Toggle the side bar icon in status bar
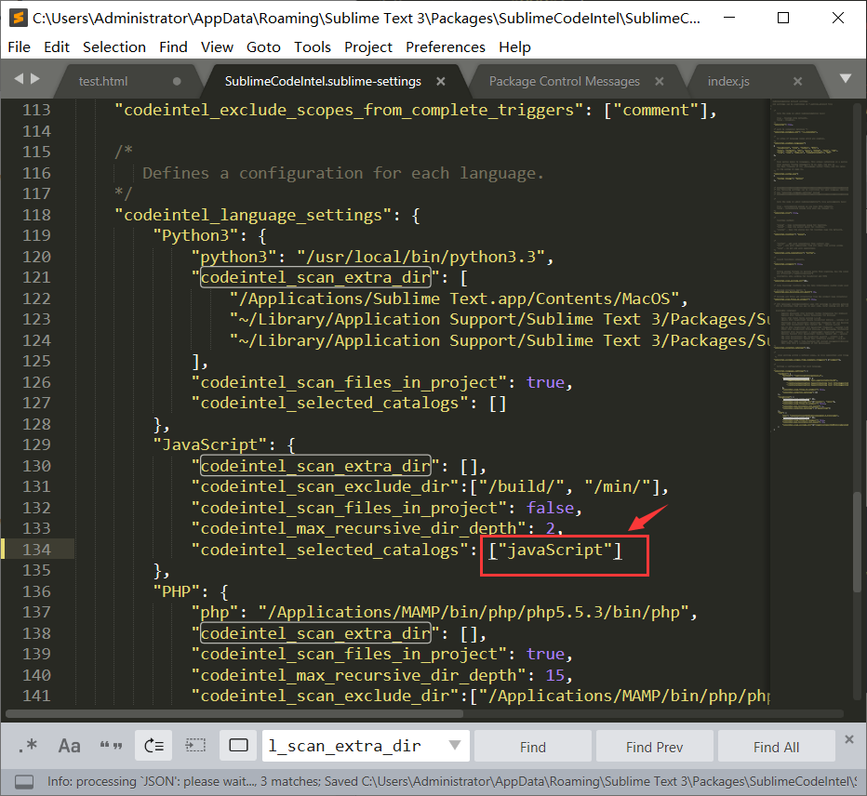867x796 pixels. (24, 782)
